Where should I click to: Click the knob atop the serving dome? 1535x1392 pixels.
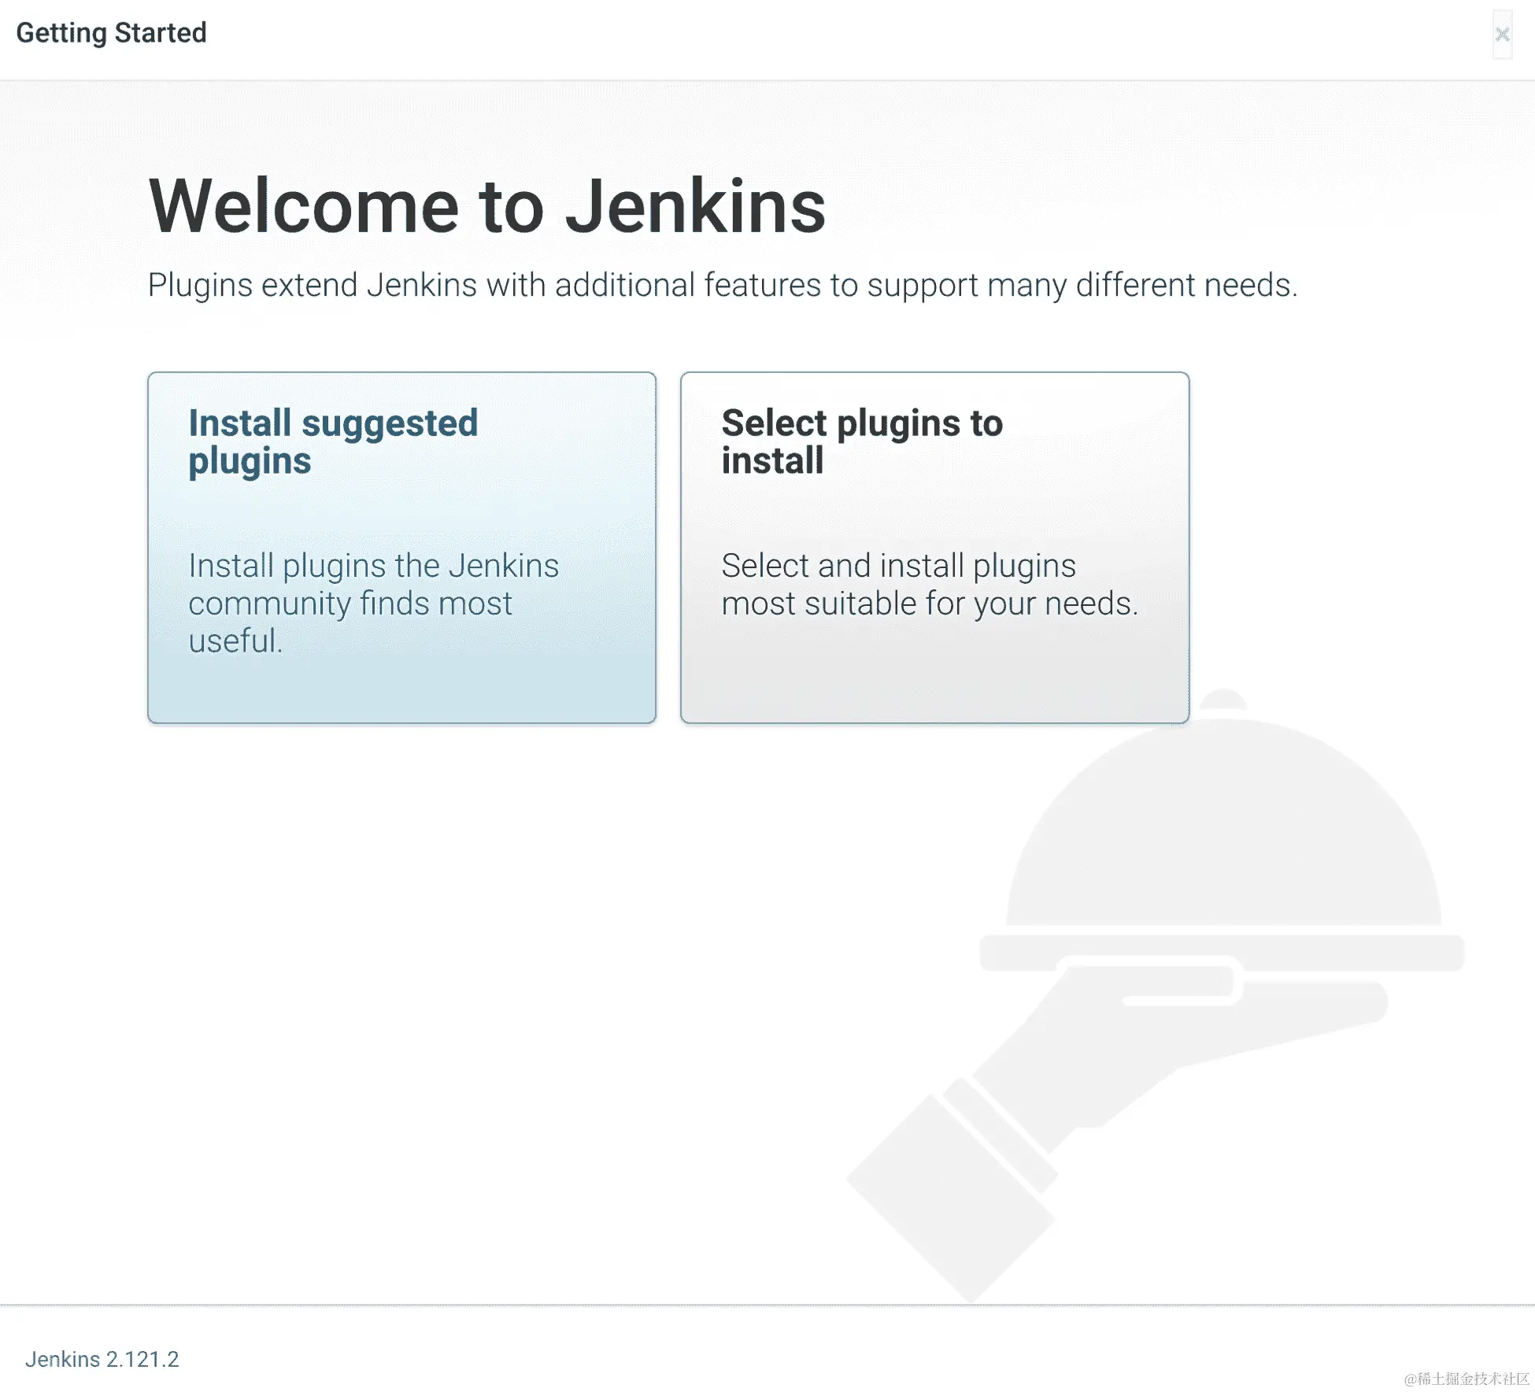[x=1222, y=700]
